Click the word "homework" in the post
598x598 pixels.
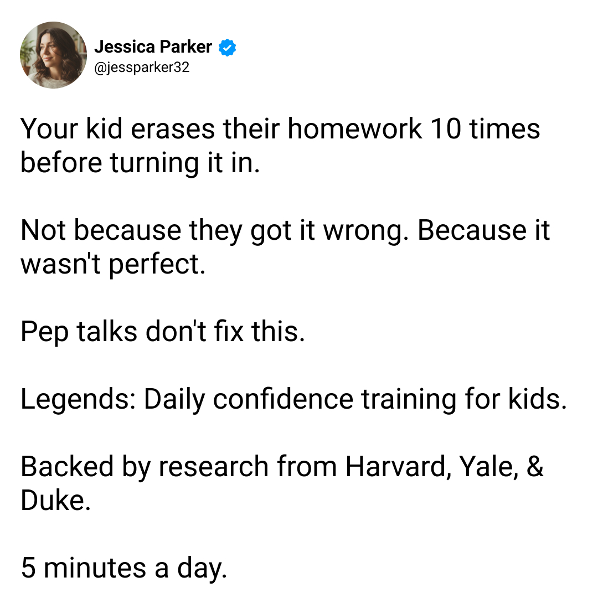coord(355,128)
